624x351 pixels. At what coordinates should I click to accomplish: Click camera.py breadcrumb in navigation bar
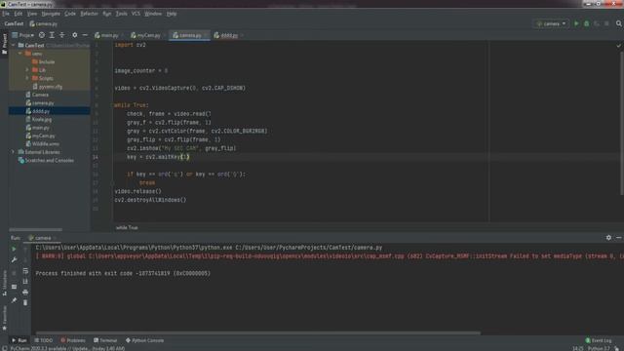click(x=43, y=23)
